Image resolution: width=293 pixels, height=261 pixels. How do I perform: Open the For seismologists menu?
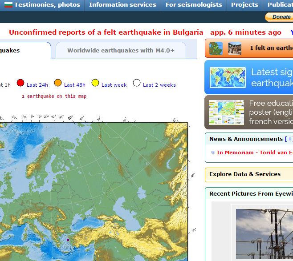click(194, 4)
